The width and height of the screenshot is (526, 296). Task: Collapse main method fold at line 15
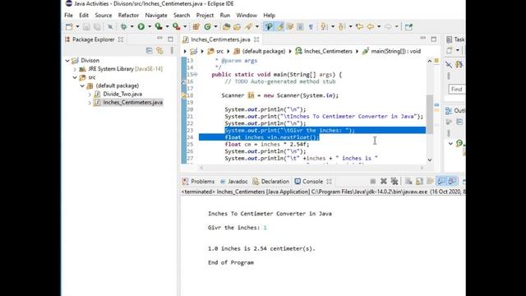[x=196, y=75]
